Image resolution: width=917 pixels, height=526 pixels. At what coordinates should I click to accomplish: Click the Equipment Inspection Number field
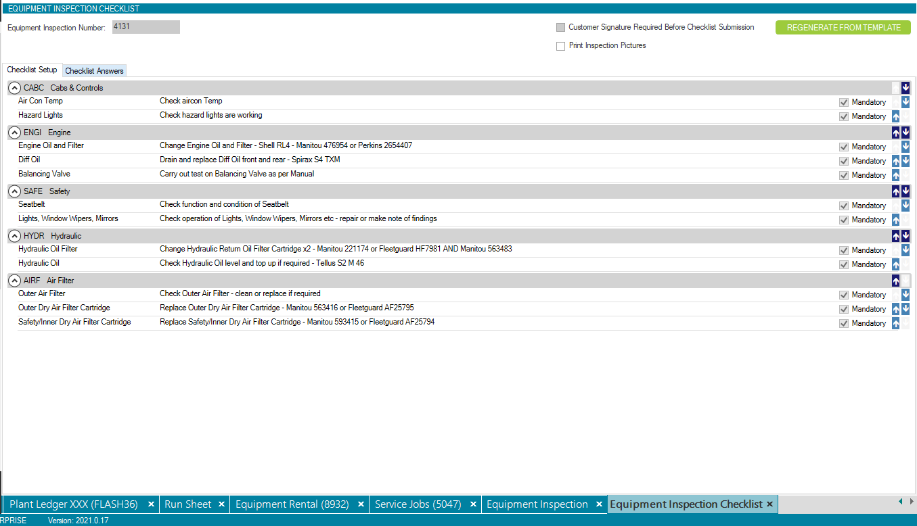146,27
